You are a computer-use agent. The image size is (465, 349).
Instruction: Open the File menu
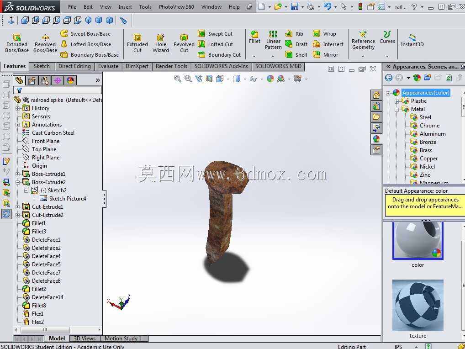tap(72, 6)
